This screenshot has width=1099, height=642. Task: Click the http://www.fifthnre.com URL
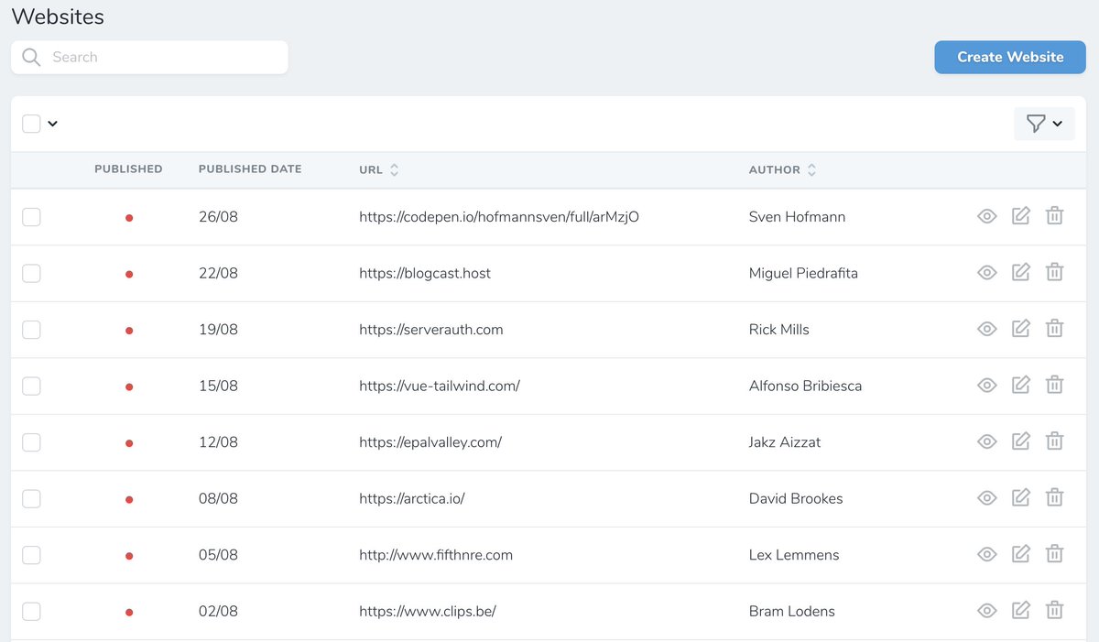[x=436, y=555]
